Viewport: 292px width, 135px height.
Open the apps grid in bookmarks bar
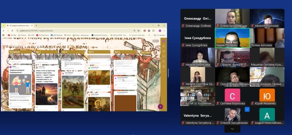tap(3, 35)
